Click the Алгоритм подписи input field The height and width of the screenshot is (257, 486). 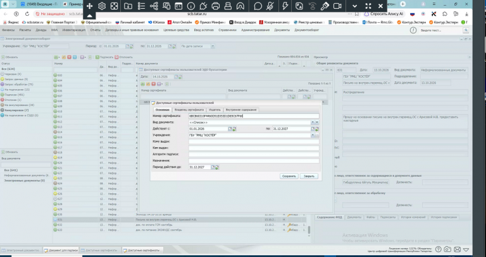point(254,154)
